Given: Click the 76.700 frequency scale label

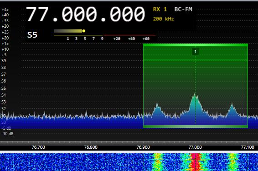Looking at the screenshot, I should point(38,147).
